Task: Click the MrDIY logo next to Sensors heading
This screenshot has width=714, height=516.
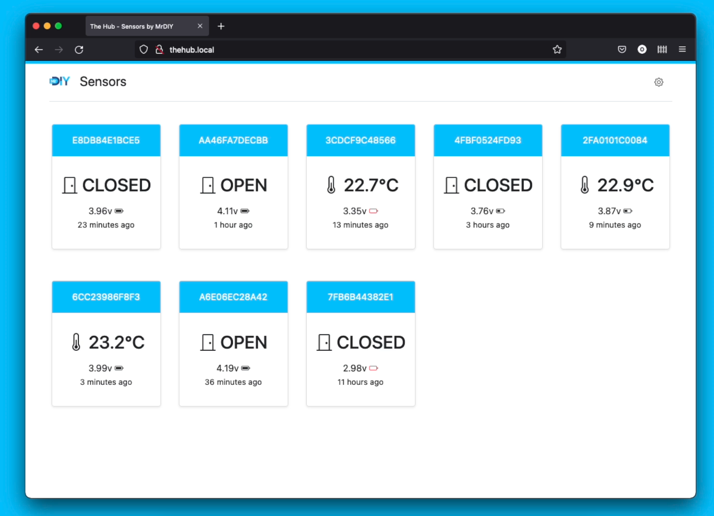Action: pos(60,81)
